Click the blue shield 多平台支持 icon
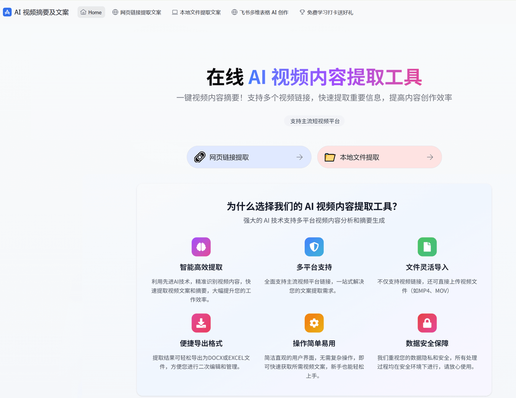516x398 pixels. click(314, 247)
